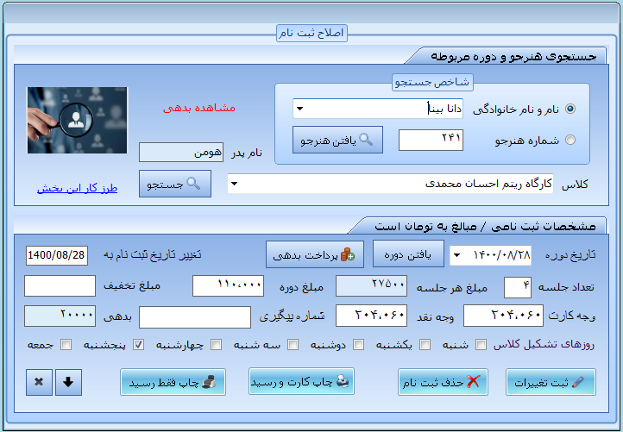Viewport: 623px width, 432px height.
Task: Select شماره هنرجو radio option
Action: (570, 140)
